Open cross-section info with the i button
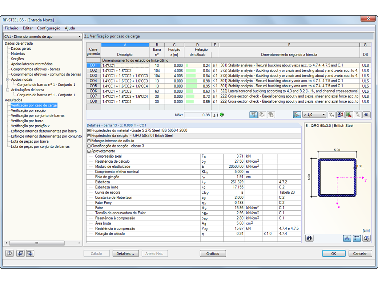Viewport: 378px width, 284px height. (x=309, y=238)
